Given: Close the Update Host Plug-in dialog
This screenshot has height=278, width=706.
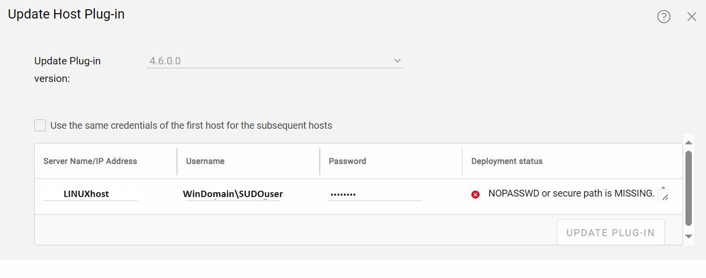Looking at the screenshot, I should point(691,17).
